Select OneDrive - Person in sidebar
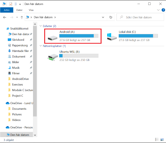166x143 pixels. coord(19,127)
